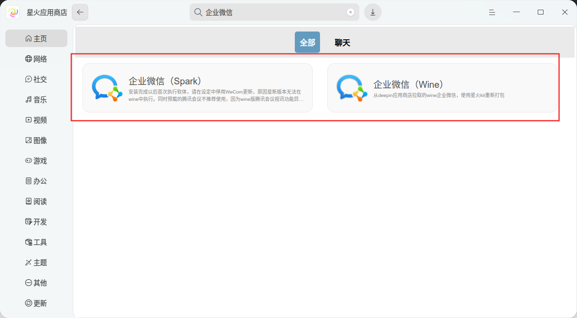The image size is (577, 318).
Task: Close the Spark Store window
Action: tap(565, 13)
